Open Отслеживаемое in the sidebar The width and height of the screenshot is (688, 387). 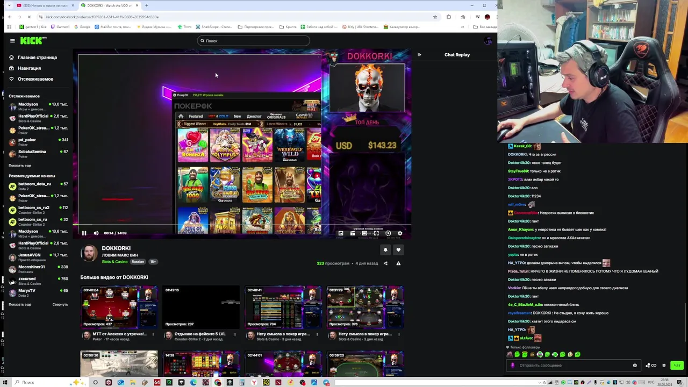click(x=31, y=79)
